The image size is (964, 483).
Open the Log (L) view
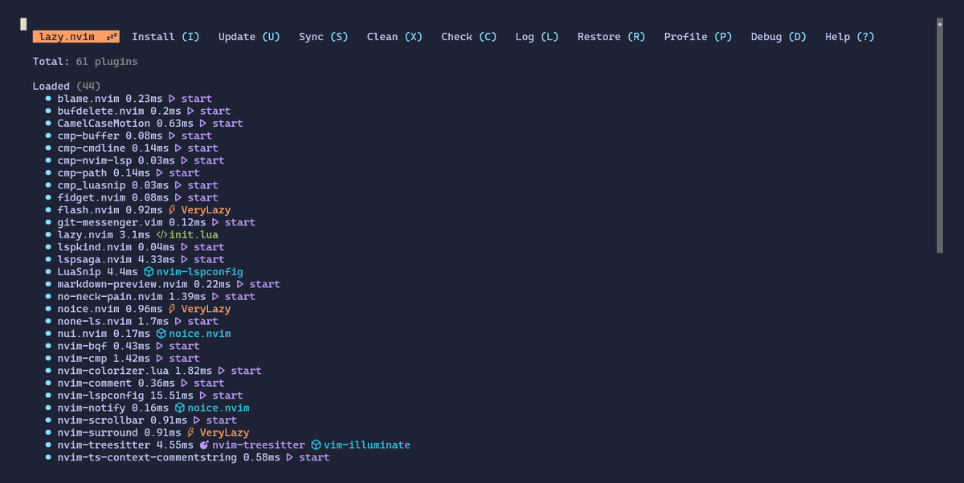(x=537, y=37)
